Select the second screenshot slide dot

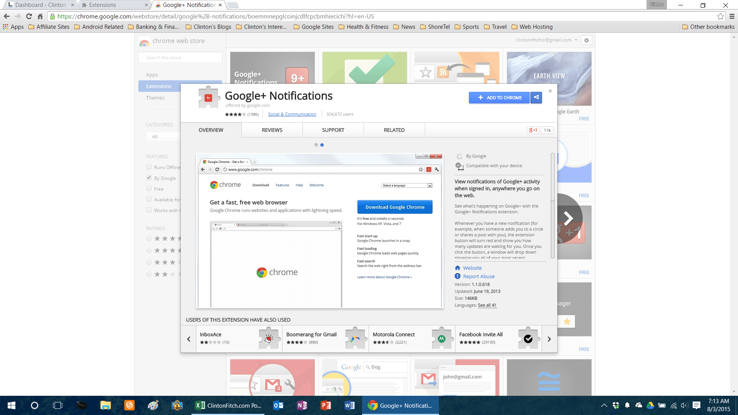click(x=322, y=145)
